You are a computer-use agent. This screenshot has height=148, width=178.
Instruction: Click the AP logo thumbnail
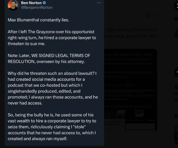pos(139,113)
